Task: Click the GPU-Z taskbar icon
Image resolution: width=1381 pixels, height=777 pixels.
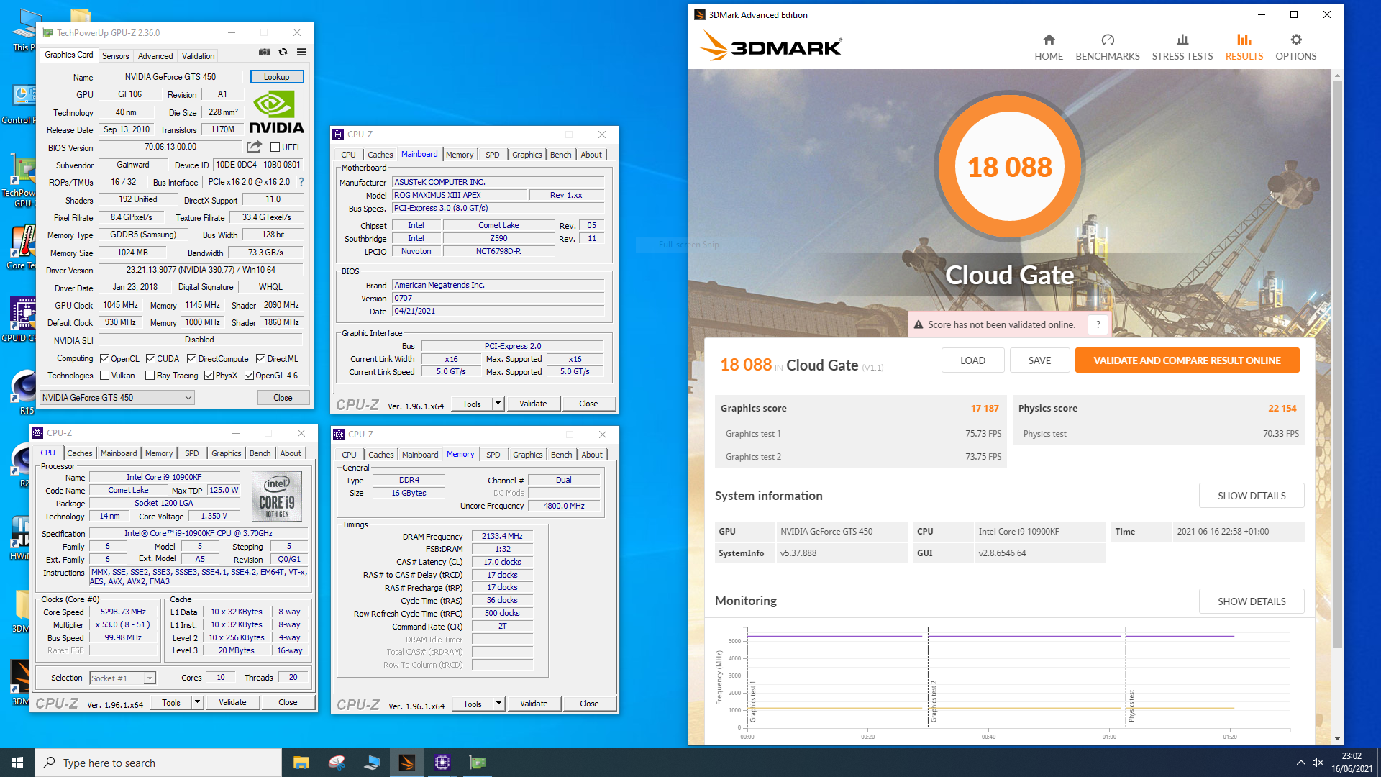Action: (x=478, y=763)
